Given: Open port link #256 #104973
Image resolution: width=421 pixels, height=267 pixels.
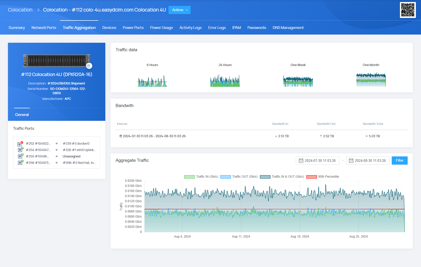Looking at the screenshot, I should pos(38,163).
